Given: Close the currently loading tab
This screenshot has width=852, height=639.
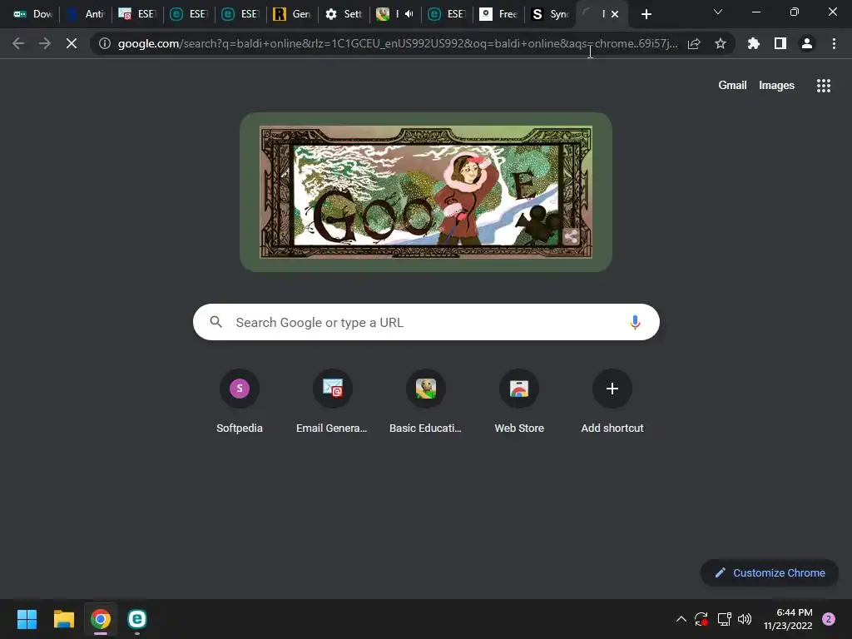Looking at the screenshot, I should [x=615, y=14].
